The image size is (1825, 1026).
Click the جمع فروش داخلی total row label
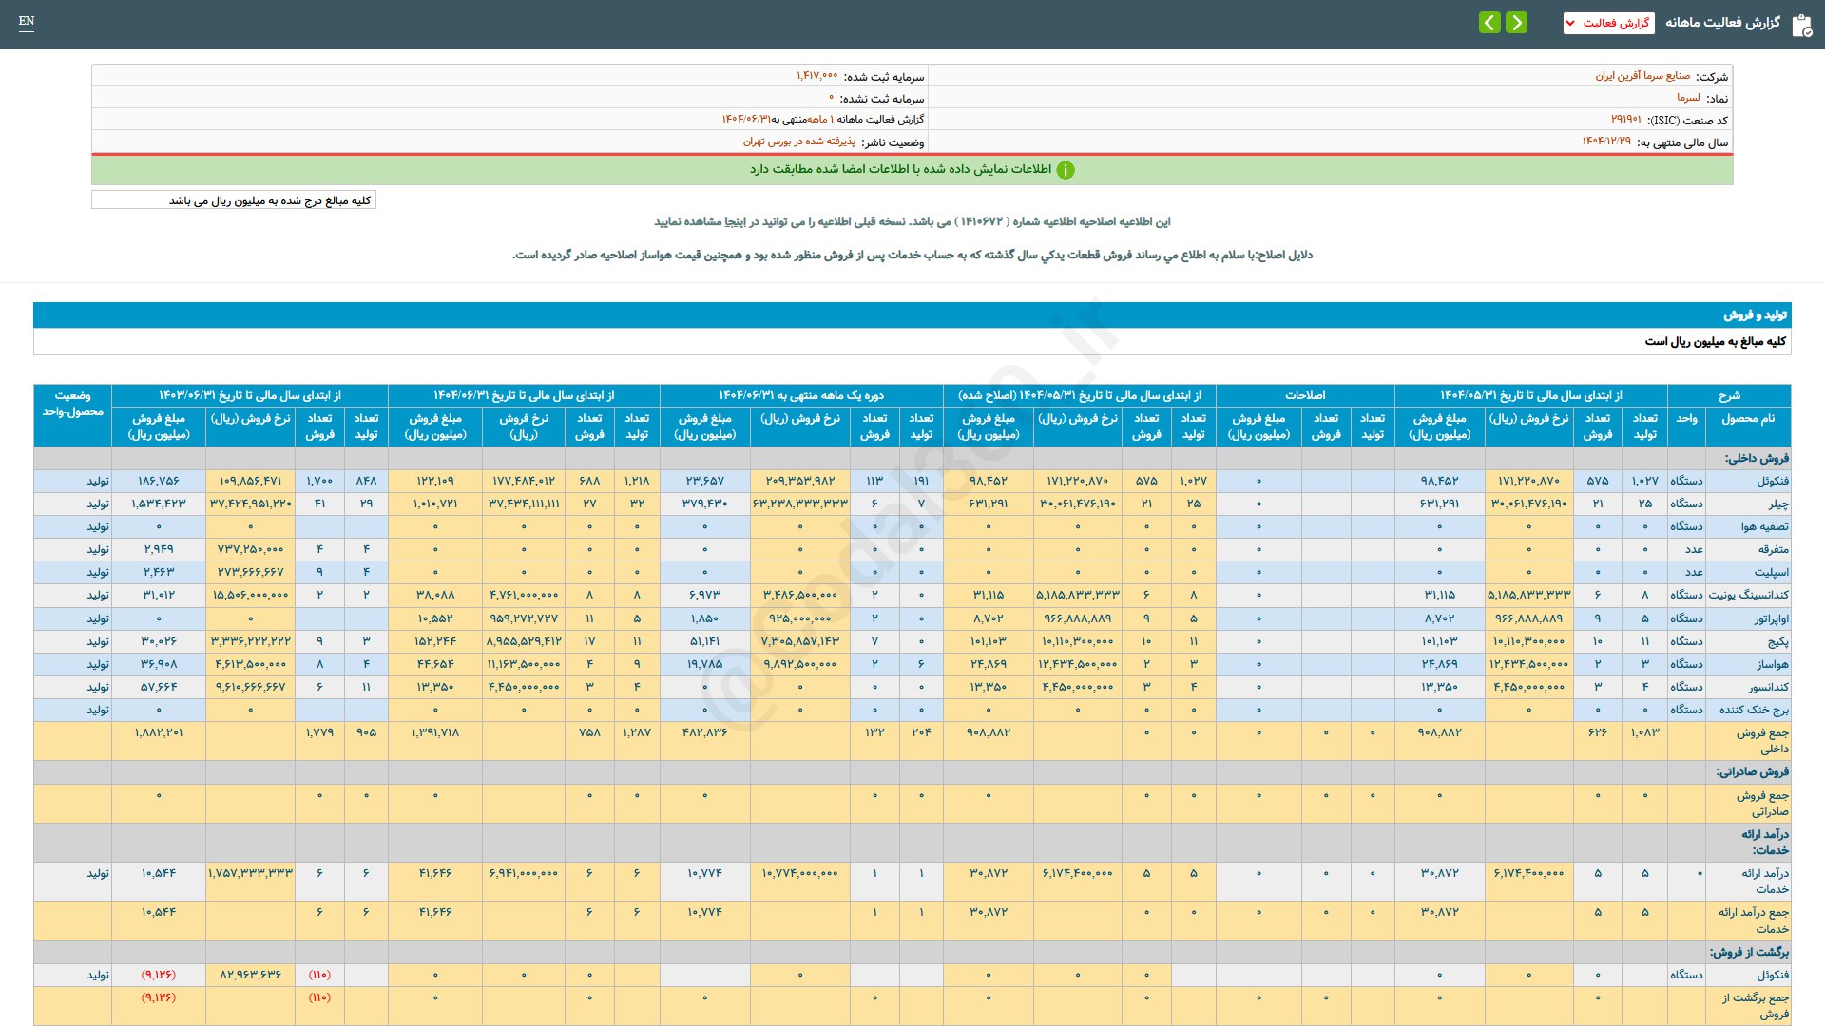click(1761, 740)
